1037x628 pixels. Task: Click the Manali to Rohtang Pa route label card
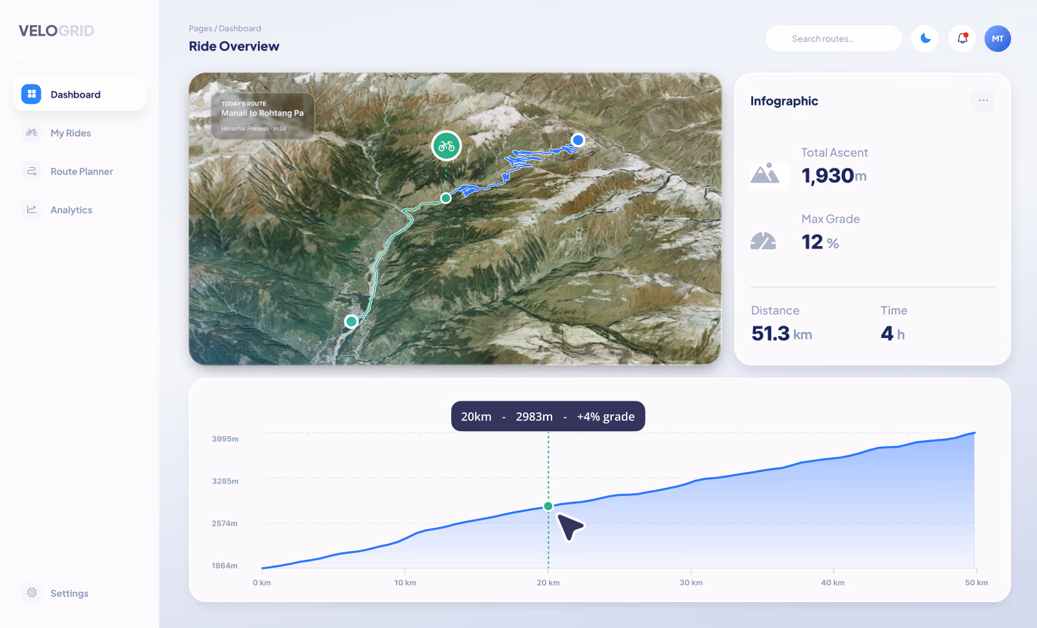tap(262, 116)
